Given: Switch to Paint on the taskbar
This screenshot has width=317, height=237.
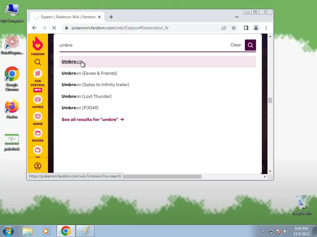Looking at the screenshot, I should pyautogui.click(x=85, y=231).
